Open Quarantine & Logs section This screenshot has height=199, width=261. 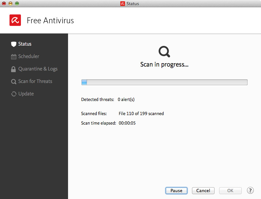coord(38,69)
